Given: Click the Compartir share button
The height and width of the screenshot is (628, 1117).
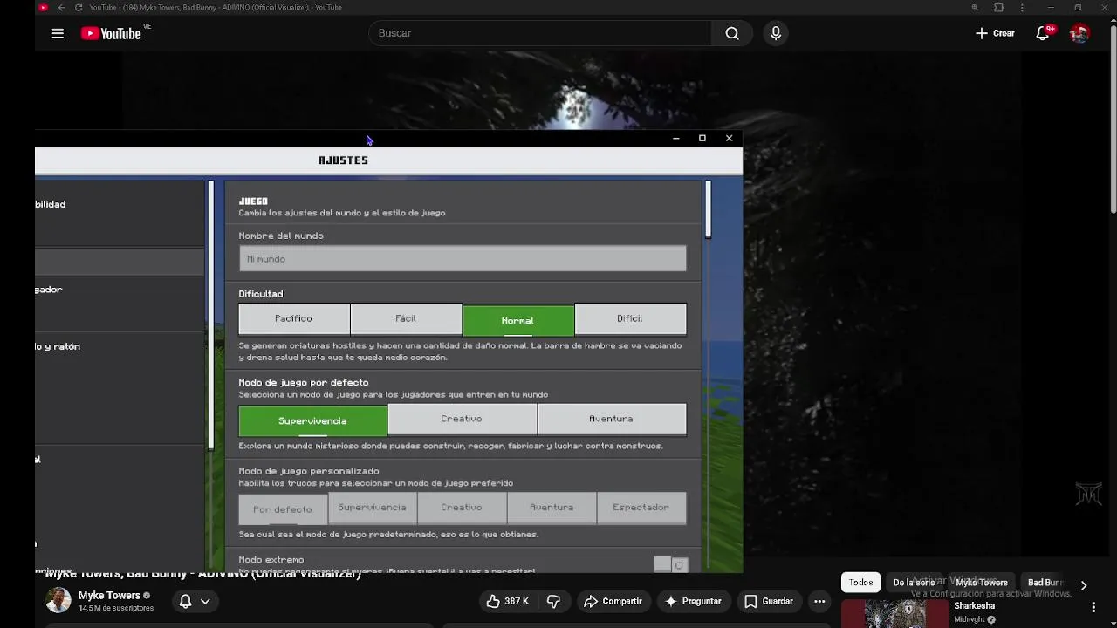Looking at the screenshot, I should click(x=613, y=601).
